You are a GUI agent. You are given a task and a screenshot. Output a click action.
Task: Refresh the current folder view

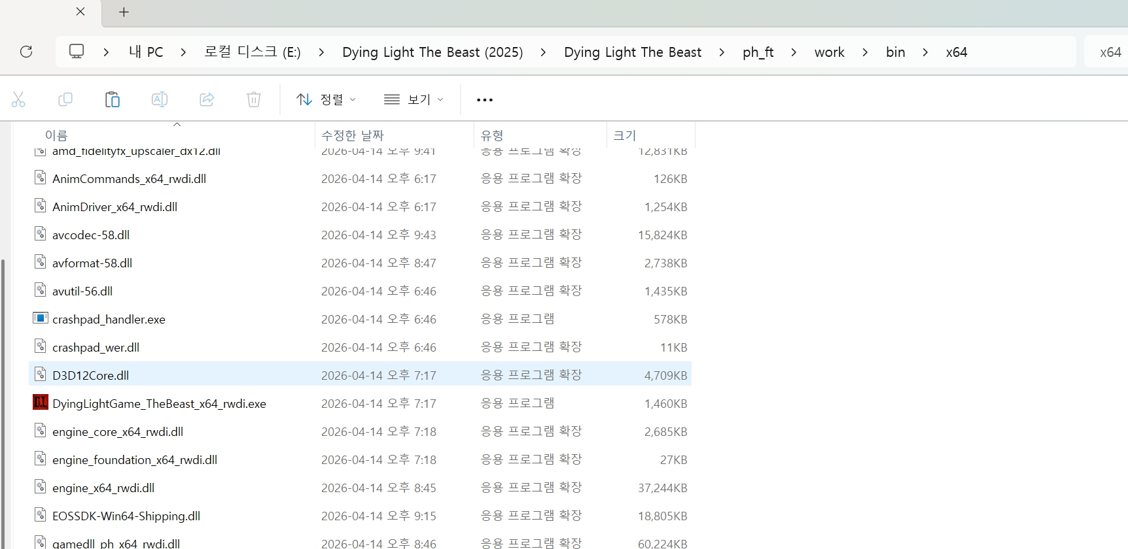pos(26,52)
